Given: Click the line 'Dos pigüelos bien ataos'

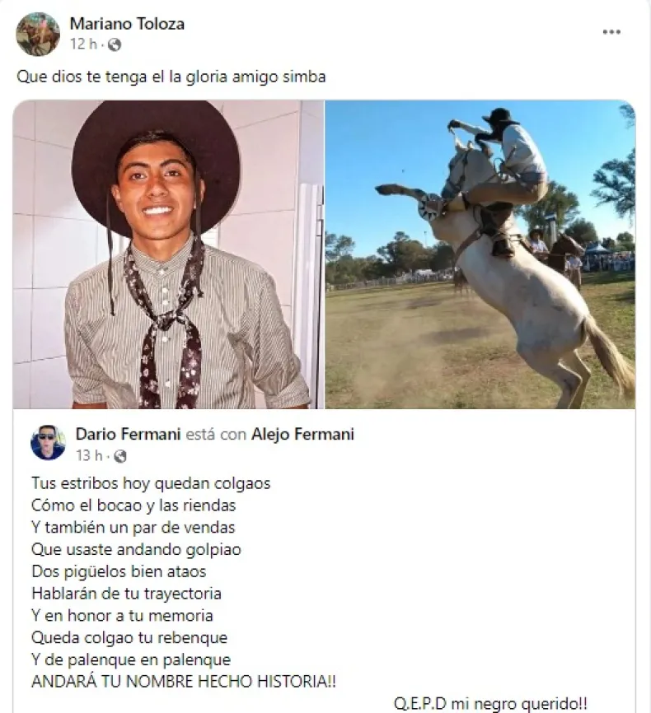Looking at the screenshot, I should click(x=119, y=571).
